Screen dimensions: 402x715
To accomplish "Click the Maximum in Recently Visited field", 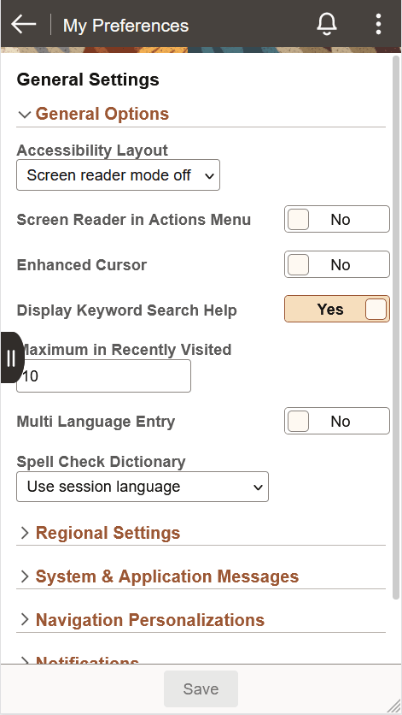I will coord(104,375).
